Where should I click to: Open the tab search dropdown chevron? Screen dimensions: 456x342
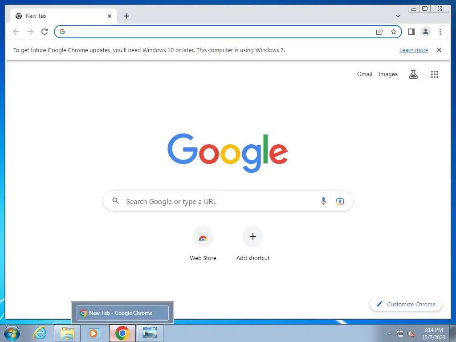coord(398,16)
